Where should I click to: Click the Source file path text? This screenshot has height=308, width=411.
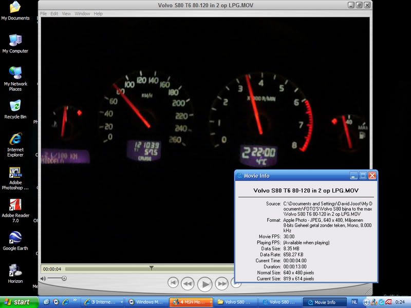328,209
